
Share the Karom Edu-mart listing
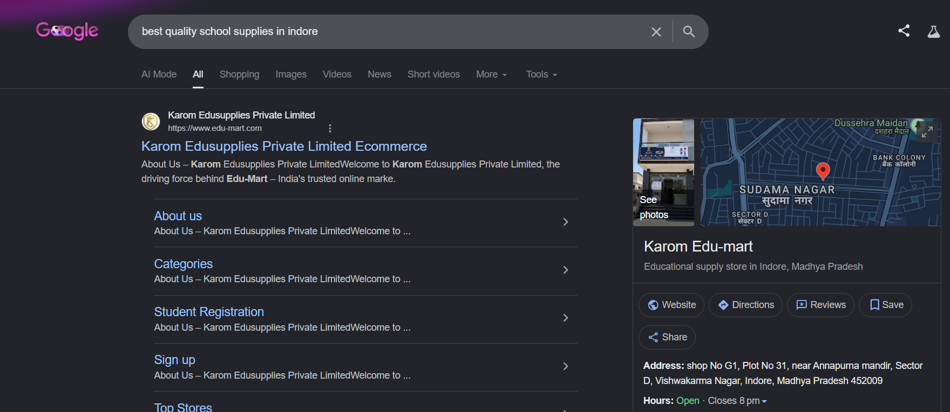pyautogui.click(x=667, y=337)
